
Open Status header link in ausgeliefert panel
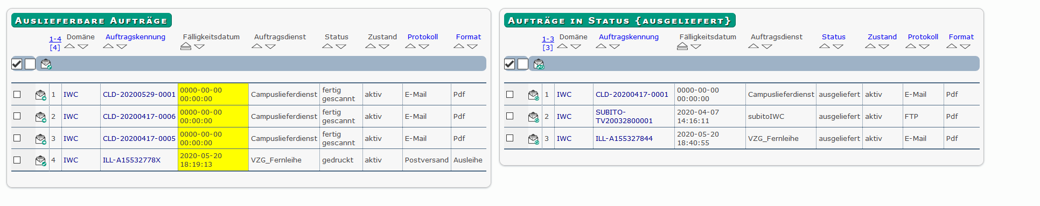tap(834, 37)
